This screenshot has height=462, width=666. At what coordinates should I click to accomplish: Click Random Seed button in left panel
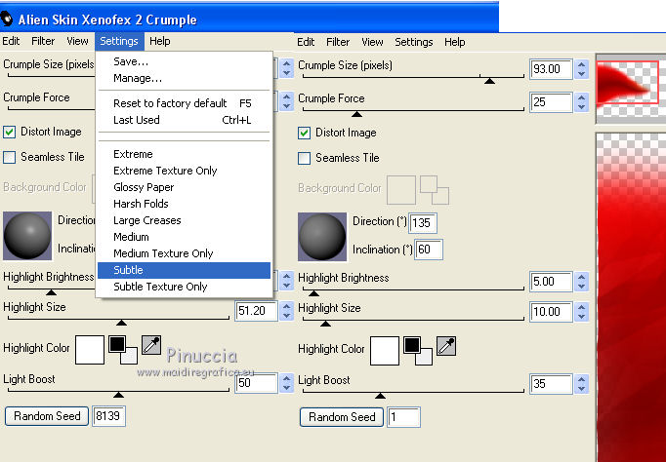47,416
